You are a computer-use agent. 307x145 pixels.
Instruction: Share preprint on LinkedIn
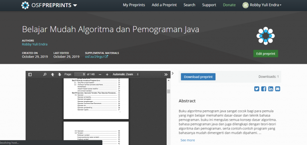(x=271, y=89)
